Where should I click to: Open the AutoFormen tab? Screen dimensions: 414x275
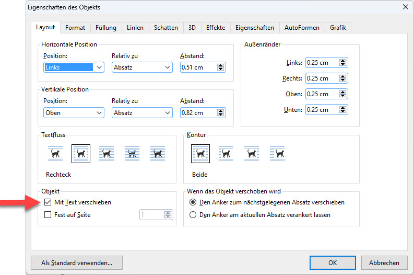point(302,28)
